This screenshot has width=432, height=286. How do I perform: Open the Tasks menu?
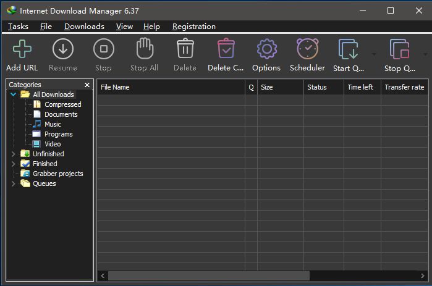[x=18, y=27]
